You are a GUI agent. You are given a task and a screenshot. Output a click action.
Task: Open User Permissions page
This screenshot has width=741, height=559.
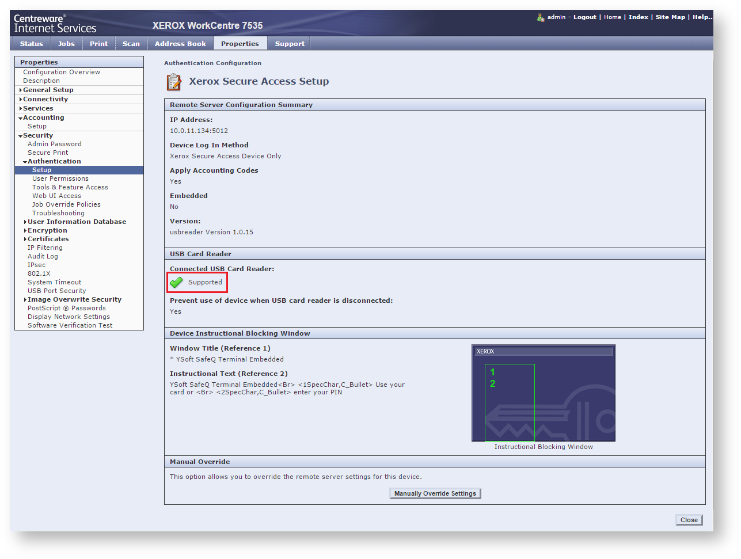tap(60, 178)
